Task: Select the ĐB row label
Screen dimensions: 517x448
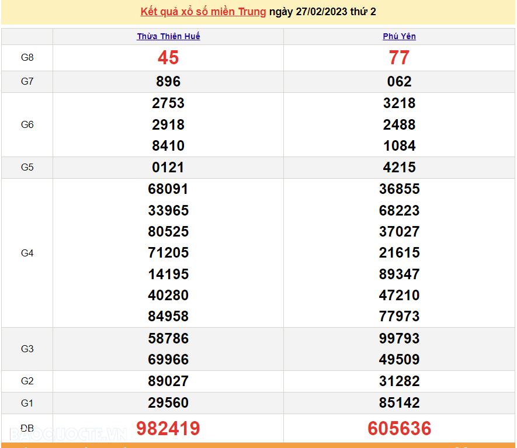Action: click(x=26, y=428)
